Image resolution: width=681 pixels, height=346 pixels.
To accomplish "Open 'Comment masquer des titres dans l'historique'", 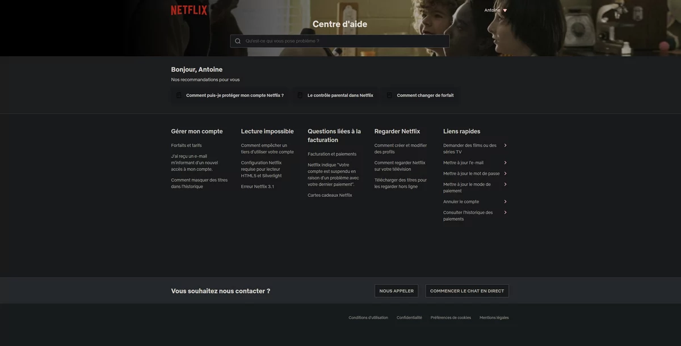I will 199,183.
